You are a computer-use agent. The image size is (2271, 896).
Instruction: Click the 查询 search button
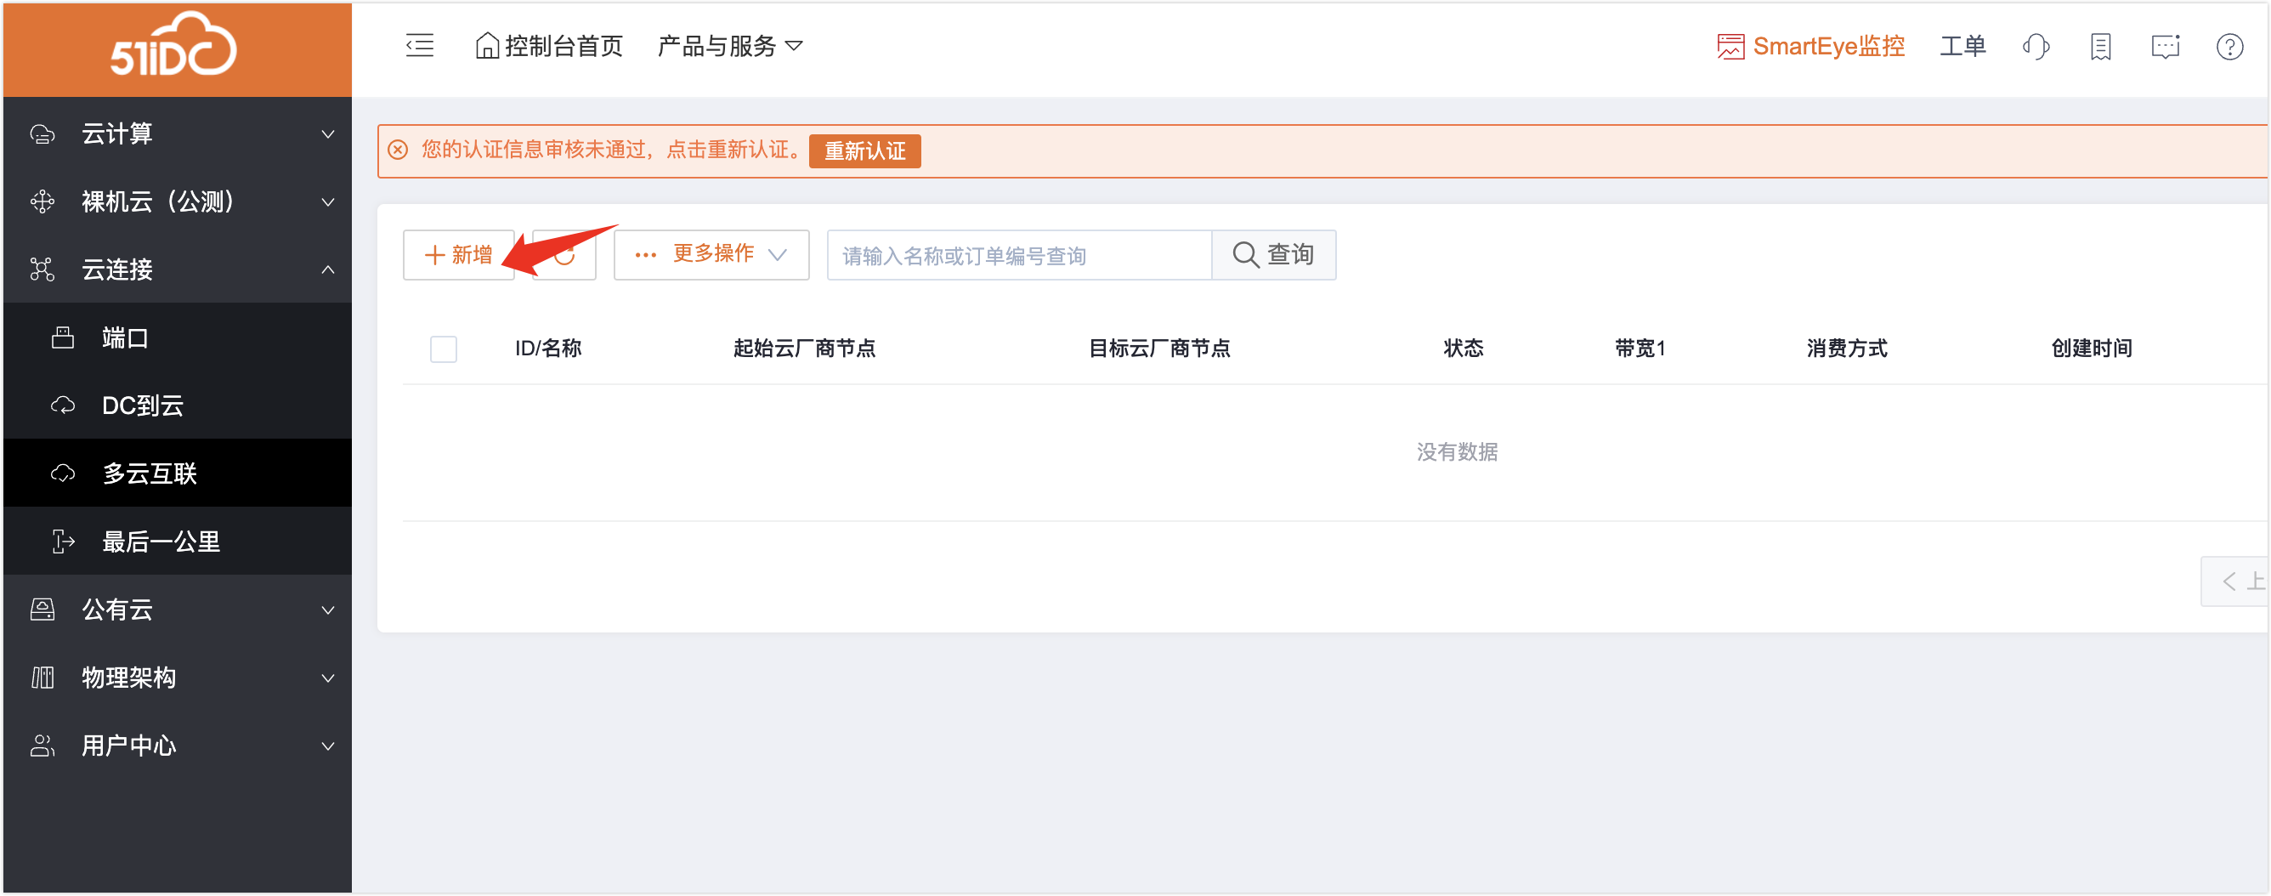(x=1273, y=255)
